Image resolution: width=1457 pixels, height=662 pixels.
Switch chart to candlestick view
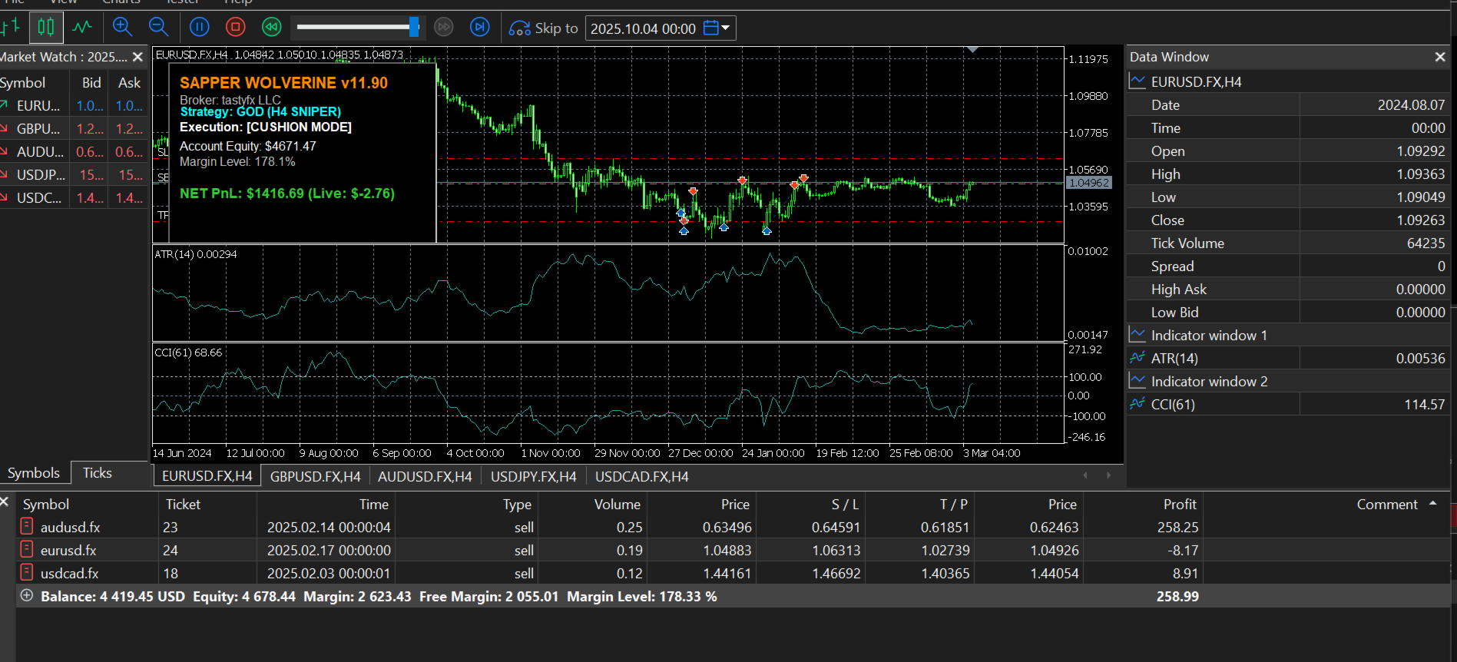[46, 28]
